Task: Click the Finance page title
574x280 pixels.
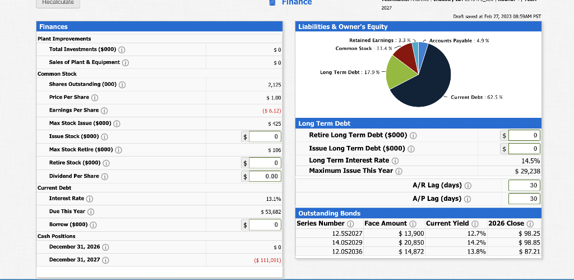Action: click(x=297, y=3)
